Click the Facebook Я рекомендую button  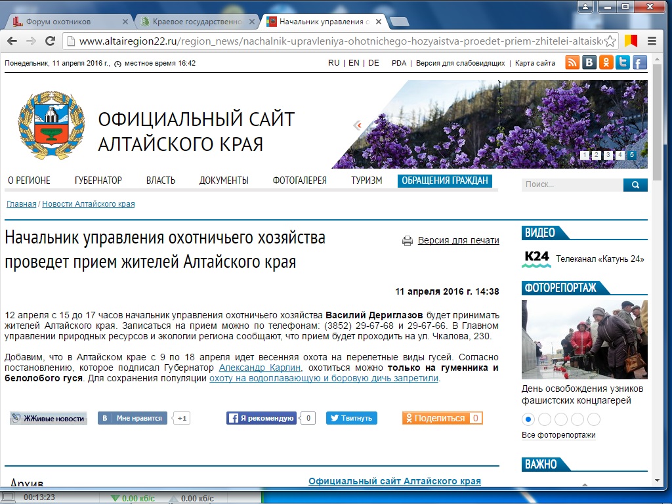tap(261, 418)
